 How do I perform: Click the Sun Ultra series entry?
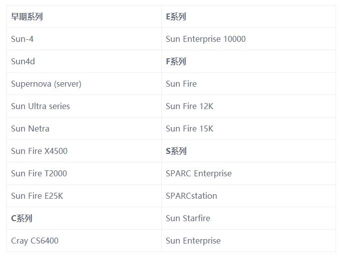(40, 106)
